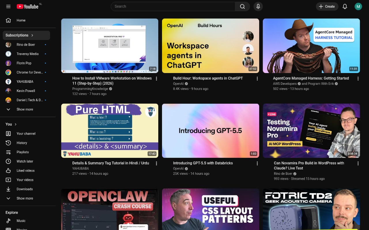Click the Watch later icon
The image size is (369, 230).
(8, 161)
